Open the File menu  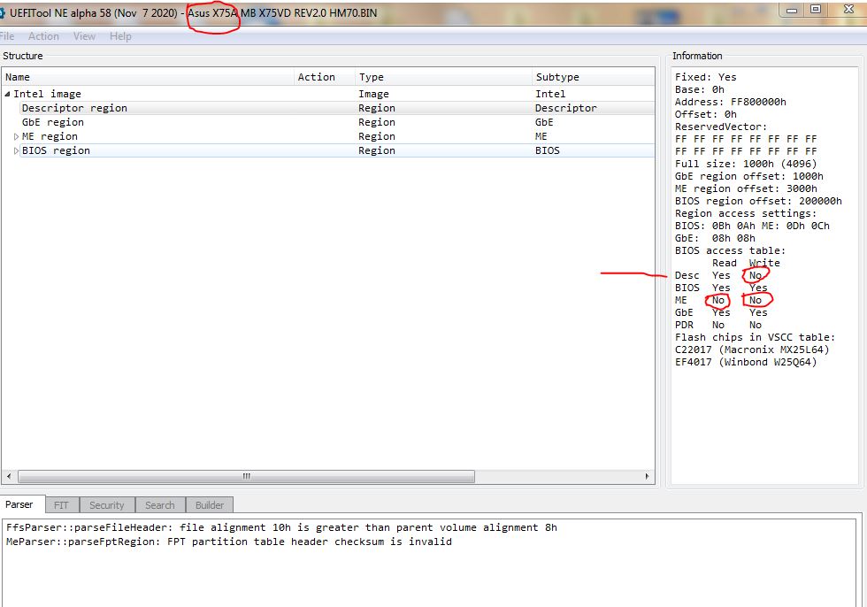pyautogui.click(x=7, y=36)
